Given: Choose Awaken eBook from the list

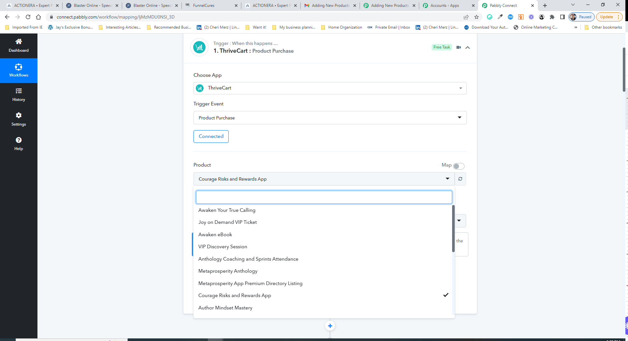Looking at the screenshot, I should (x=323, y=235).
